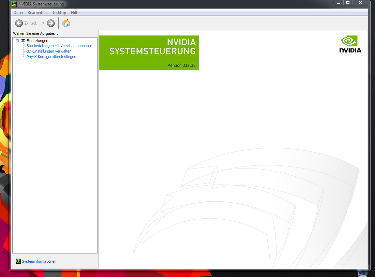This screenshot has width=375, height=277.
Task: Click the Wählen Sie eine Aufgabe heading
Action: pyautogui.click(x=35, y=33)
